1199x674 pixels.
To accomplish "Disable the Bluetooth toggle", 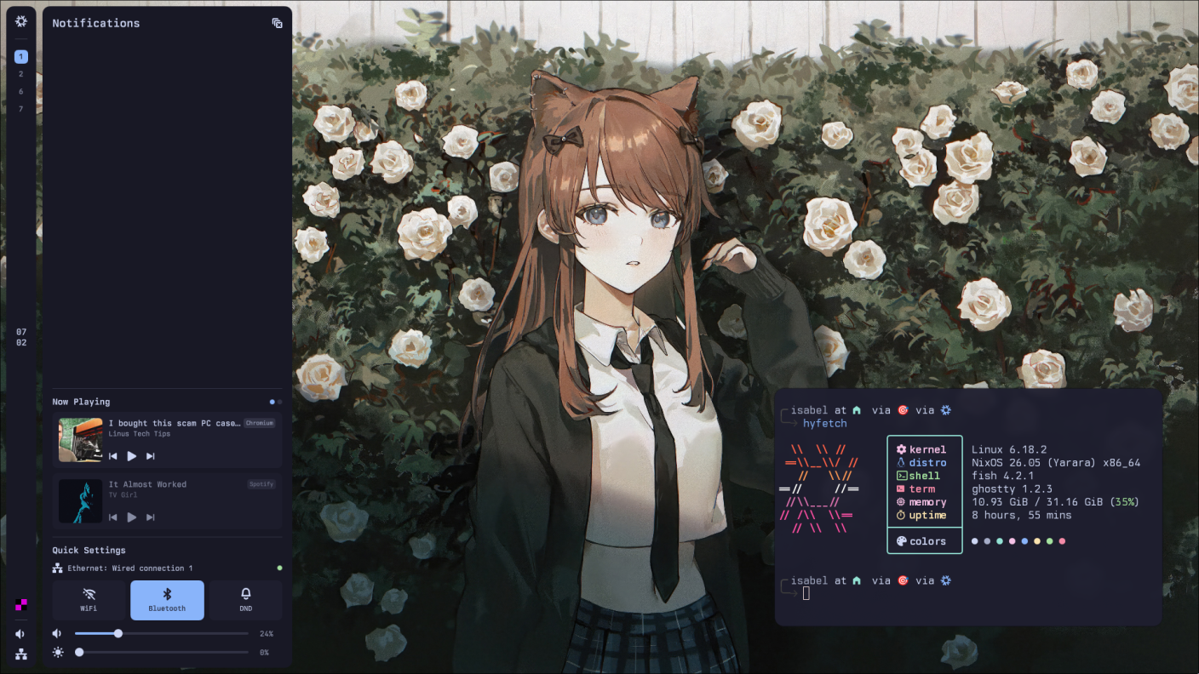I will 167,599.
